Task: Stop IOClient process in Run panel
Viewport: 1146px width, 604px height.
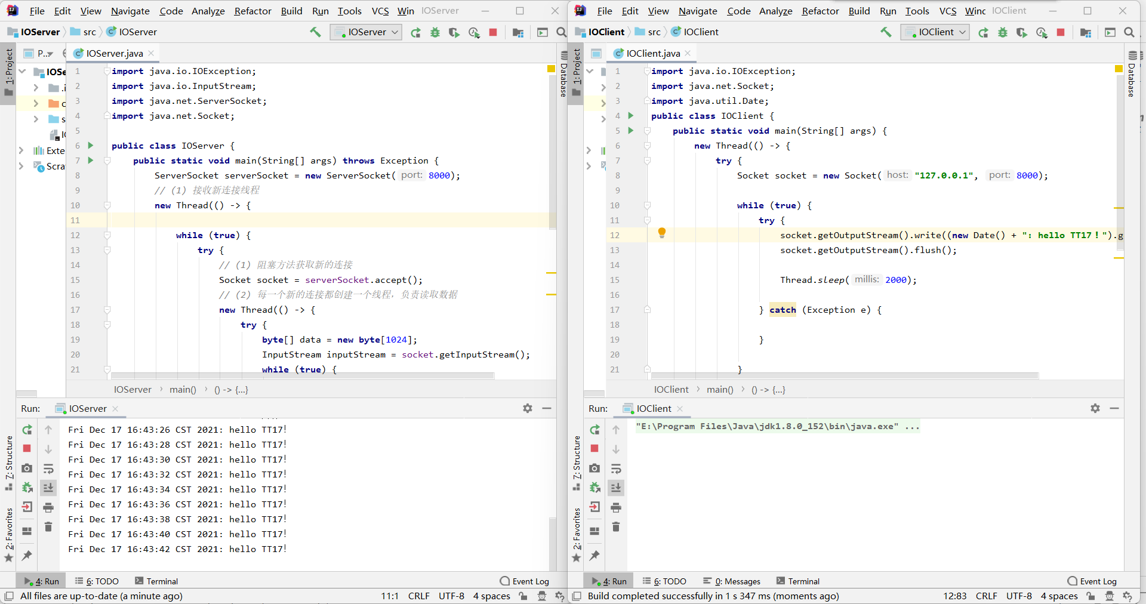Action: 594,448
